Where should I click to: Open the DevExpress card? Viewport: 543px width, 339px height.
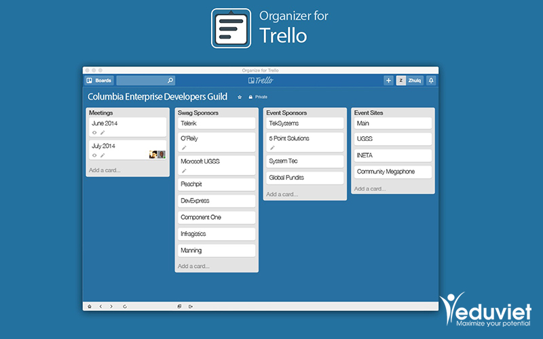point(217,201)
